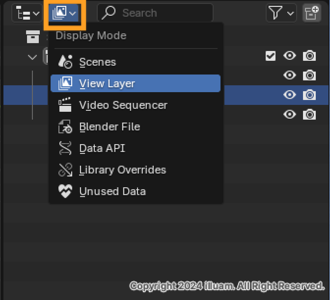This screenshot has width=330, height=300.
Task: Select Blender File display mode
Action: pyautogui.click(x=136, y=126)
